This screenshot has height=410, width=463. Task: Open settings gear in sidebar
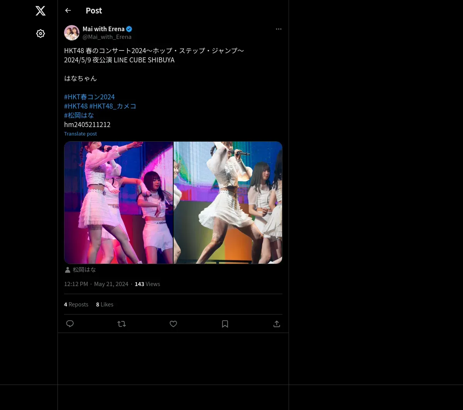41,33
